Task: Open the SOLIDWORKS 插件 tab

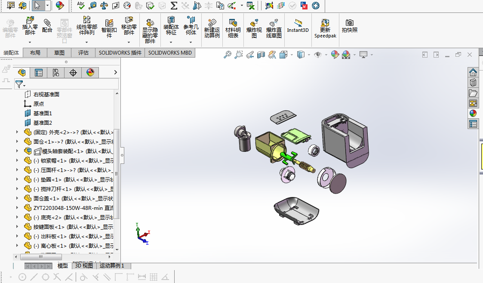Action: click(120, 52)
